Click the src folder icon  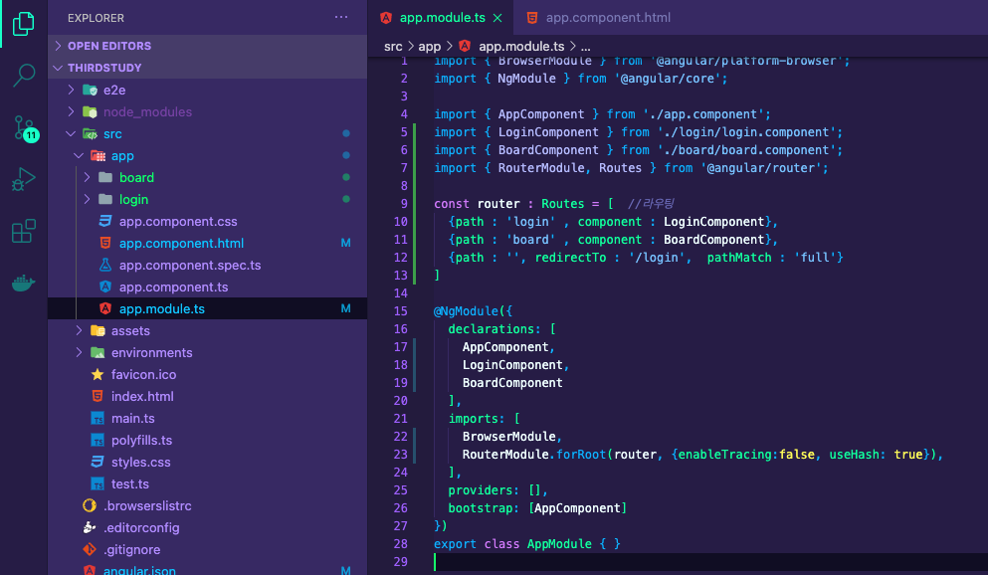(x=91, y=133)
